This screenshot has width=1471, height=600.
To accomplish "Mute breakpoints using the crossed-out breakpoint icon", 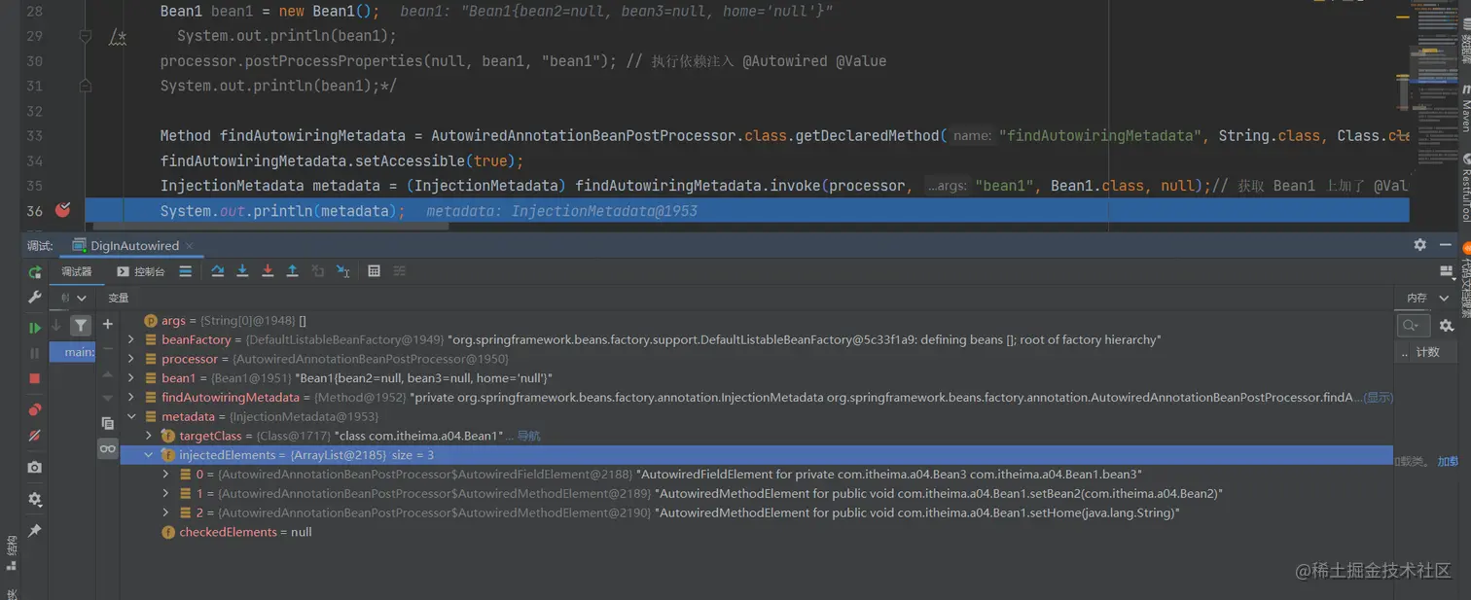I will point(35,436).
